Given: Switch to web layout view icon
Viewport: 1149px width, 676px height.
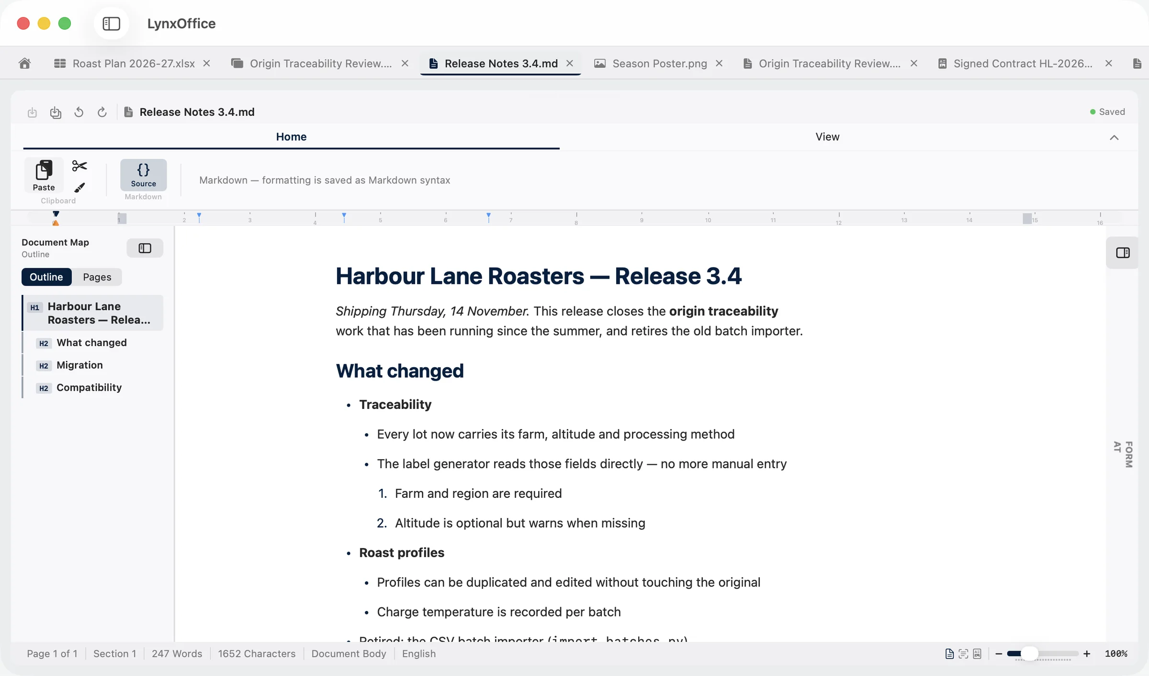Looking at the screenshot, I should click(x=977, y=653).
